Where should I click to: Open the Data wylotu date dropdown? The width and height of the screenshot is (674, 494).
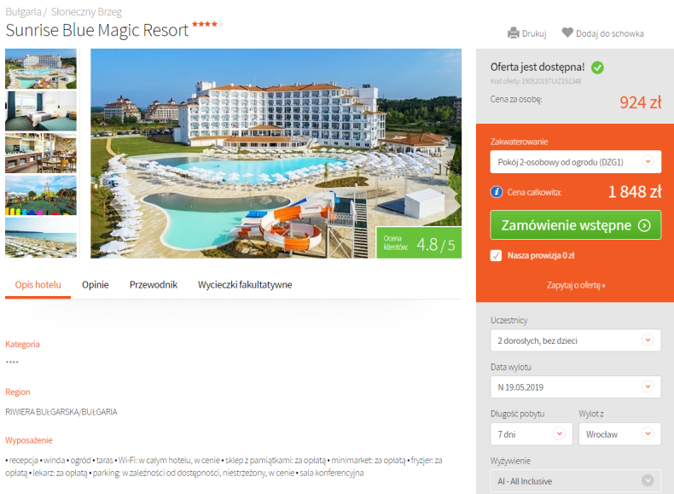(x=576, y=387)
